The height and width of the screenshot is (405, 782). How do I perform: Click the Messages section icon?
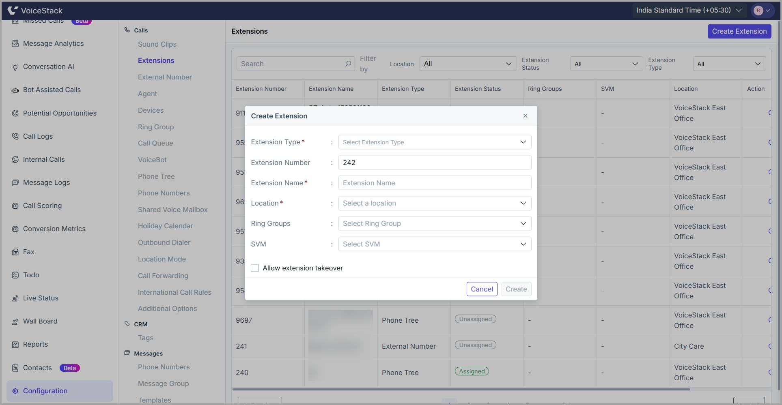coord(127,353)
